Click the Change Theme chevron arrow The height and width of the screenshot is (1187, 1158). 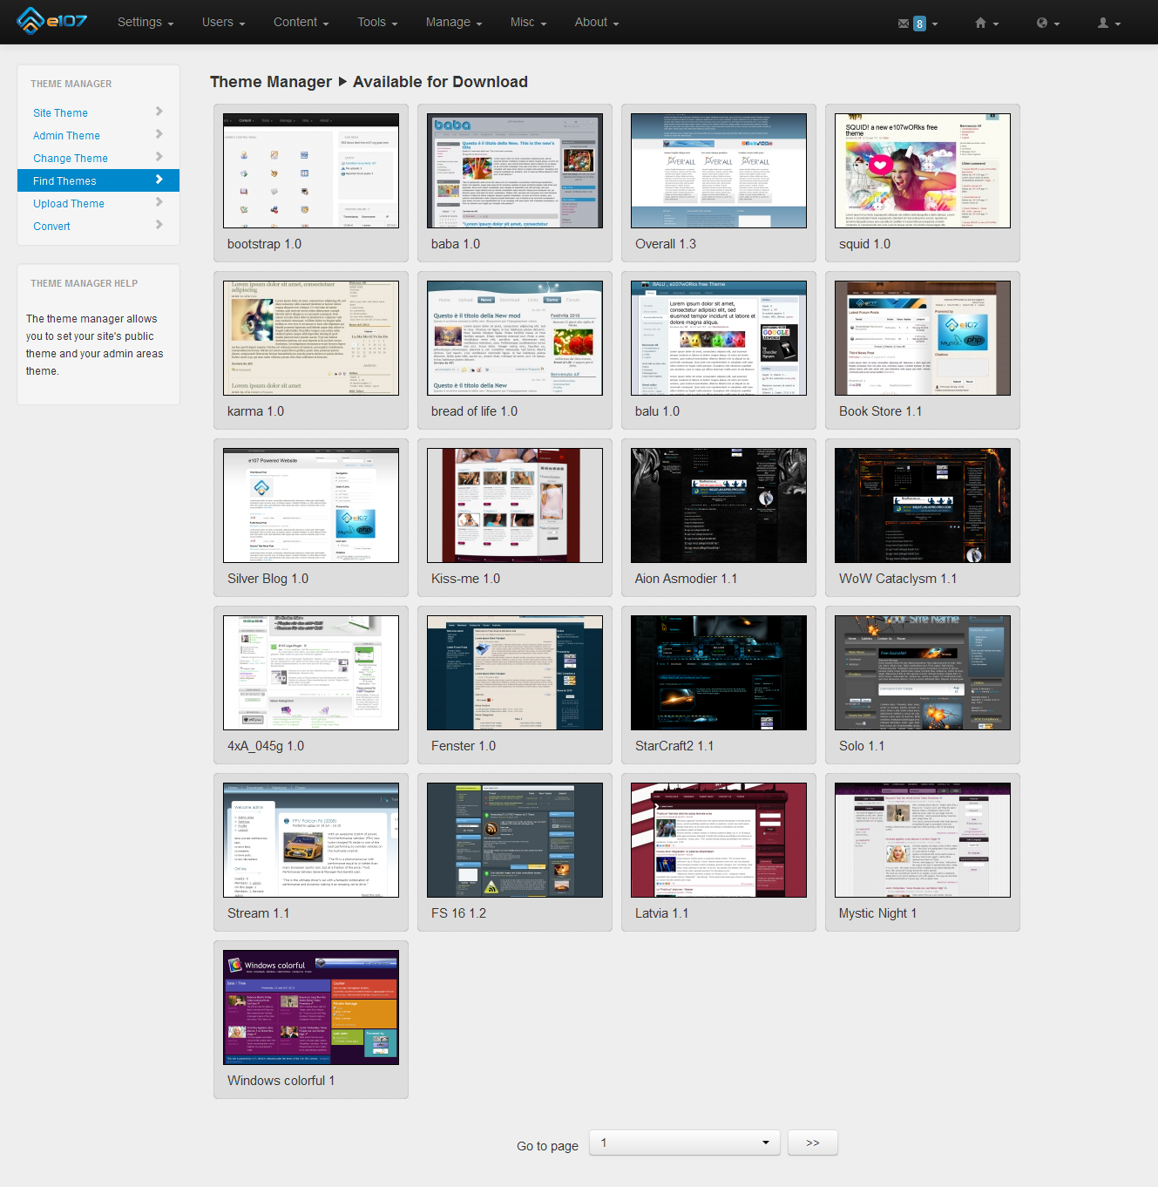pyautogui.click(x=159, y=157)
